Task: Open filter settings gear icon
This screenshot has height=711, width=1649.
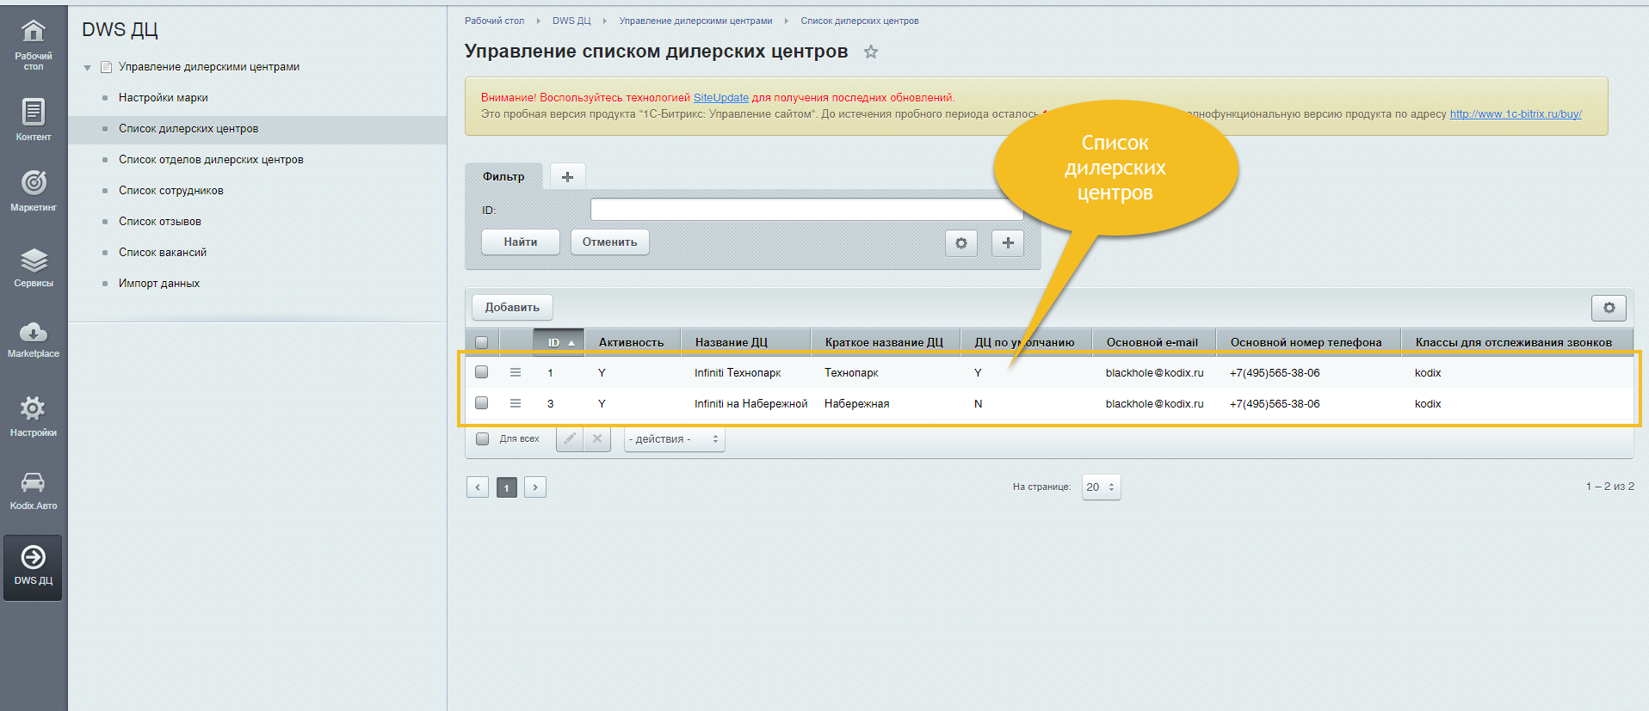Action: (x=961, y=243)
